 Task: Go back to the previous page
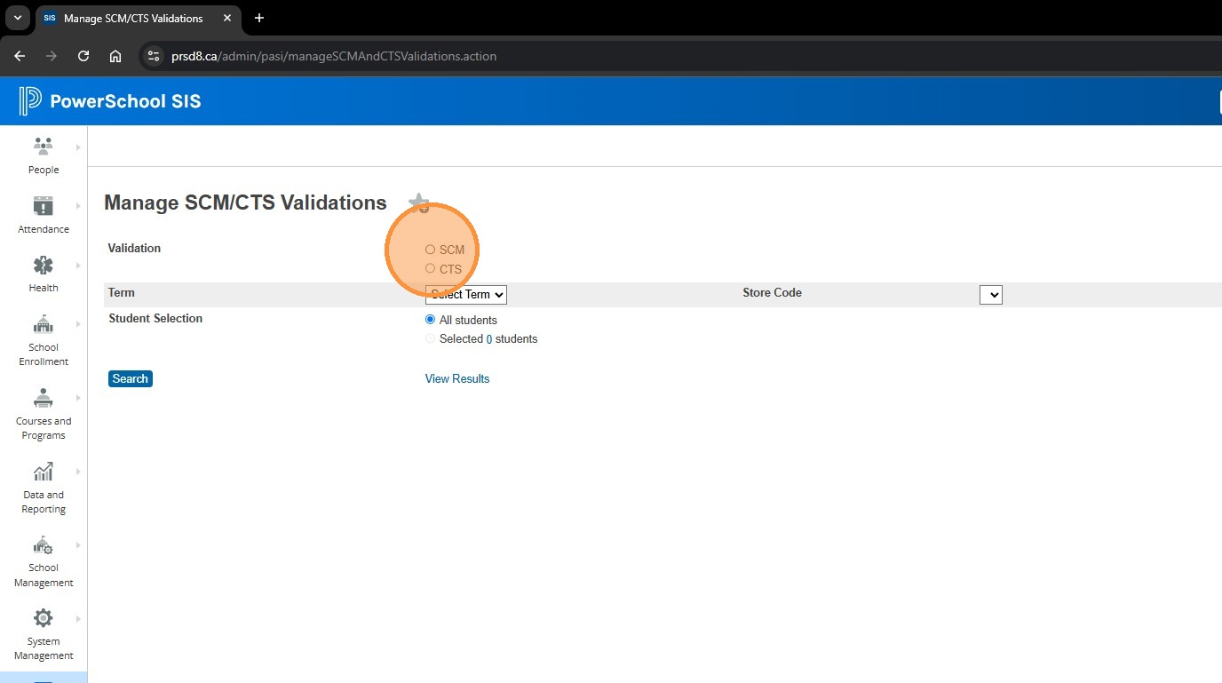click(x=20, y=56)
